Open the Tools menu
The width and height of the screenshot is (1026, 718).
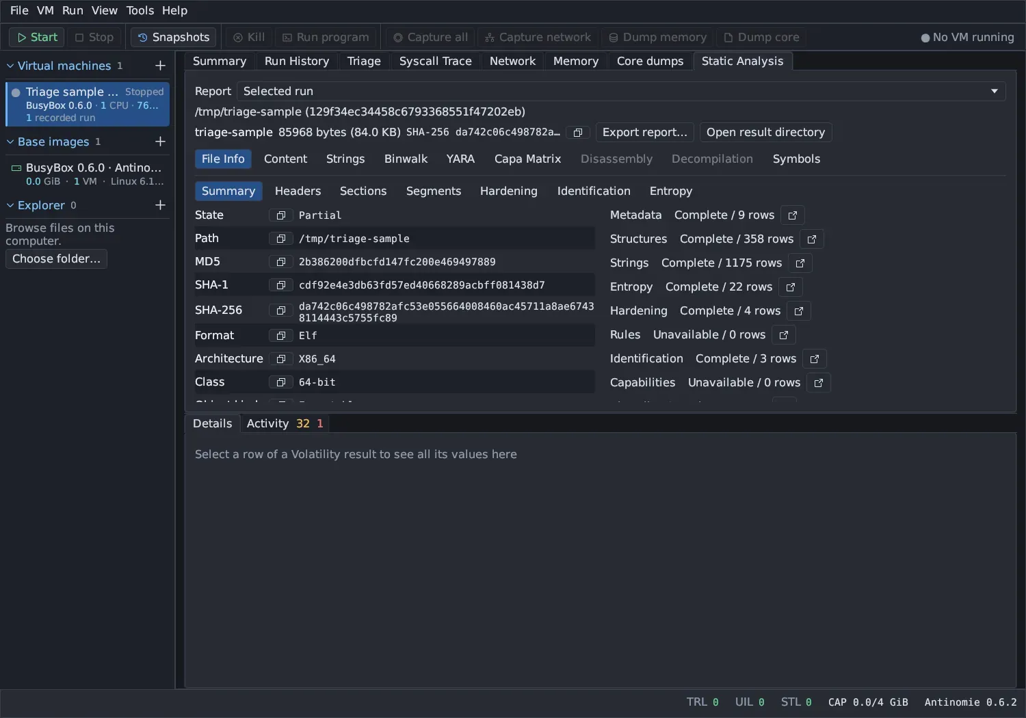coord(140,10)
